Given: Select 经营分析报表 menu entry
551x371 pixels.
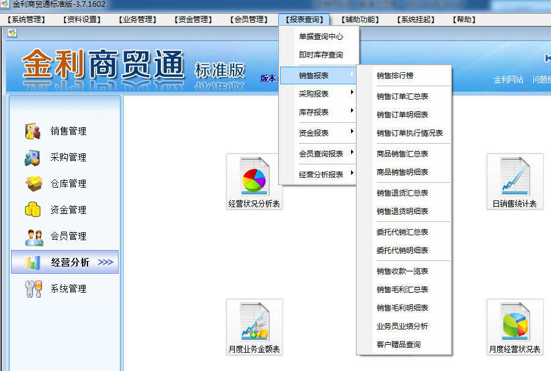Looking at the screenshot, I should [318, 174].
